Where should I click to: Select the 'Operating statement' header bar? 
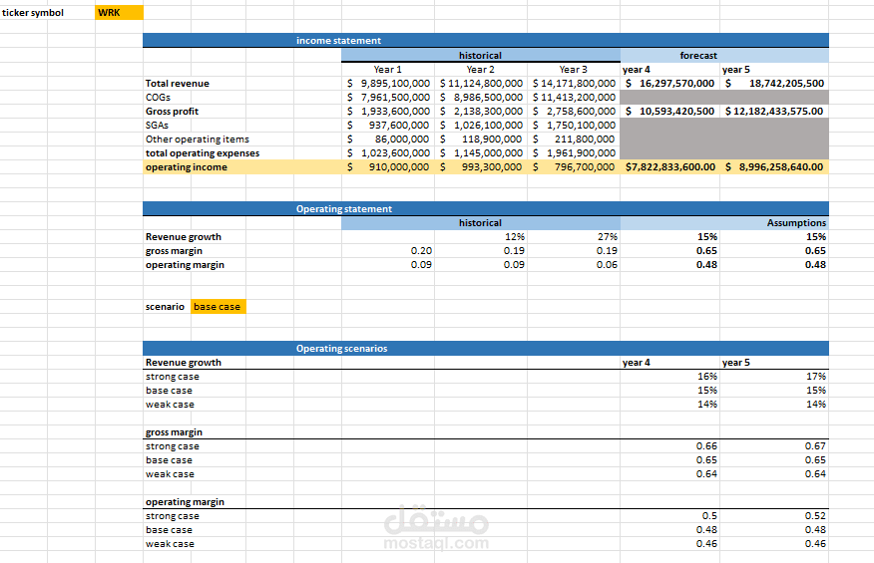486,208
